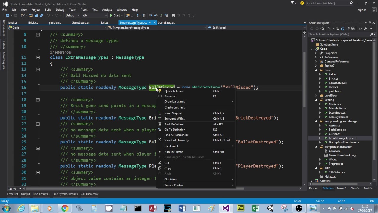The height and width of the screenshot is (213, 378).
Task: Open file using toolbar folder icon
Action: click(x=31, y=15)
